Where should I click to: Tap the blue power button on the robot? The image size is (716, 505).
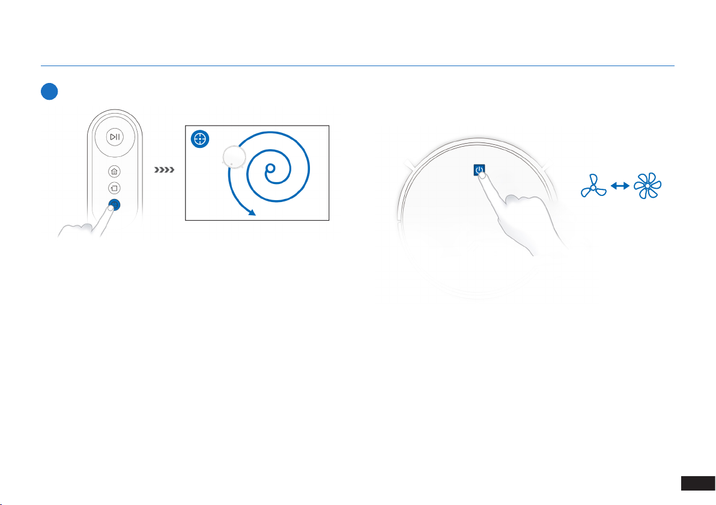click(x=479, y=170)
